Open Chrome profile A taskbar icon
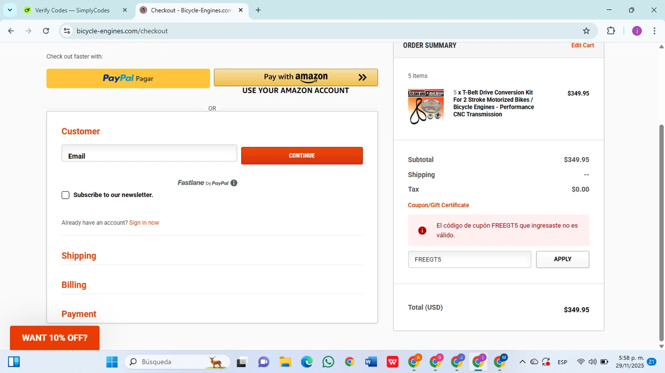The height and width of the screenshot is (373, 665). tap(415, 361)
